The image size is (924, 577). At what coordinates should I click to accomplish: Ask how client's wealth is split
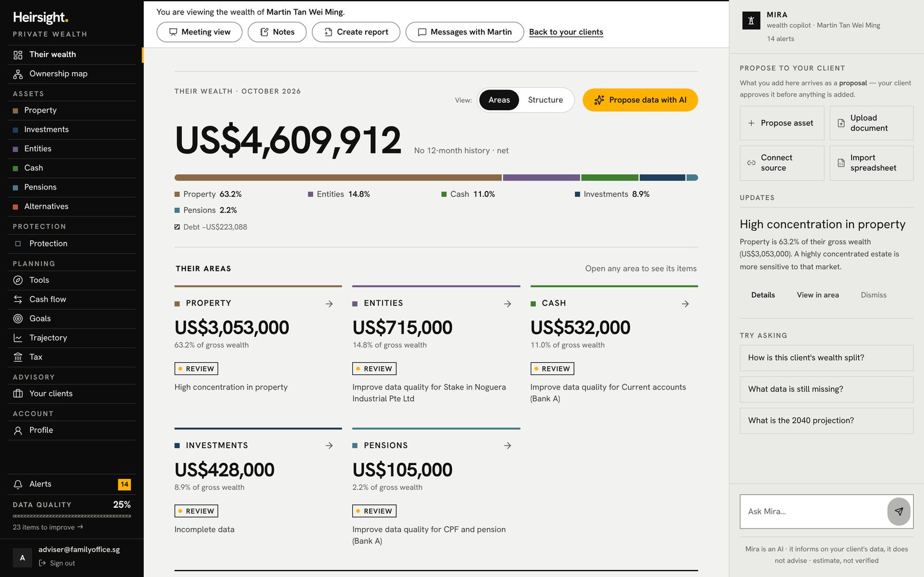[826, 358]
